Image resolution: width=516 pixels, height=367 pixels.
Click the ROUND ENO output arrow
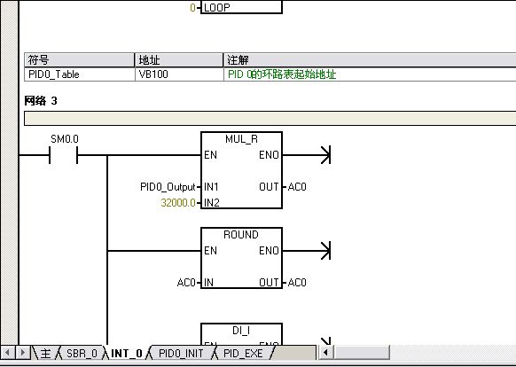pyautogui.click(x=325, y=251)
